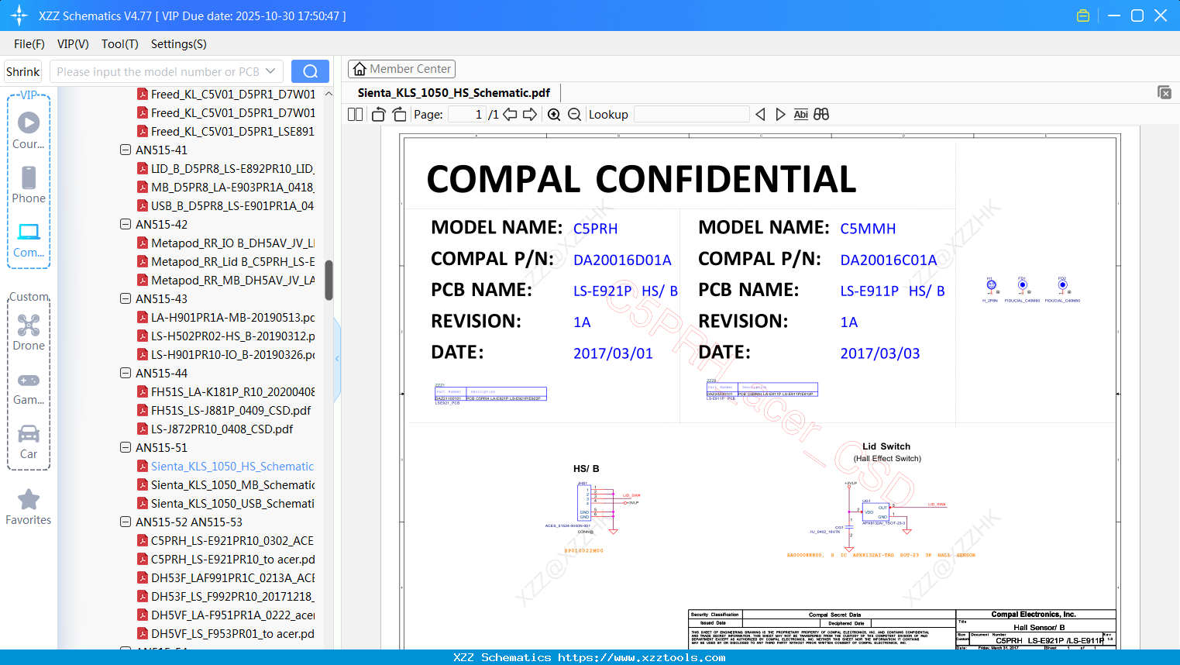Click the Shrink button
This screenshot has height=665, width=1180.
coord(23,71)
